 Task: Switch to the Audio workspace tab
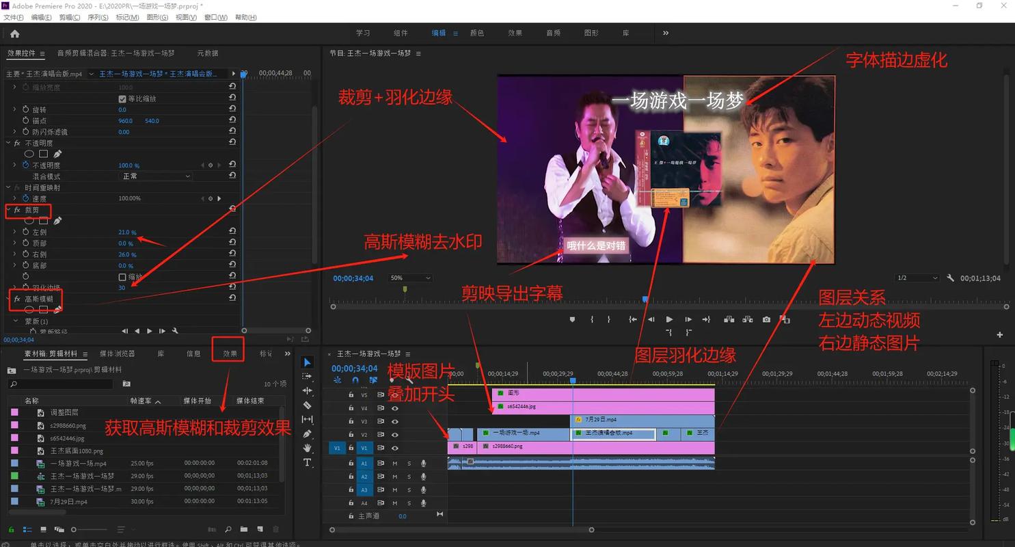pos(553,33)
